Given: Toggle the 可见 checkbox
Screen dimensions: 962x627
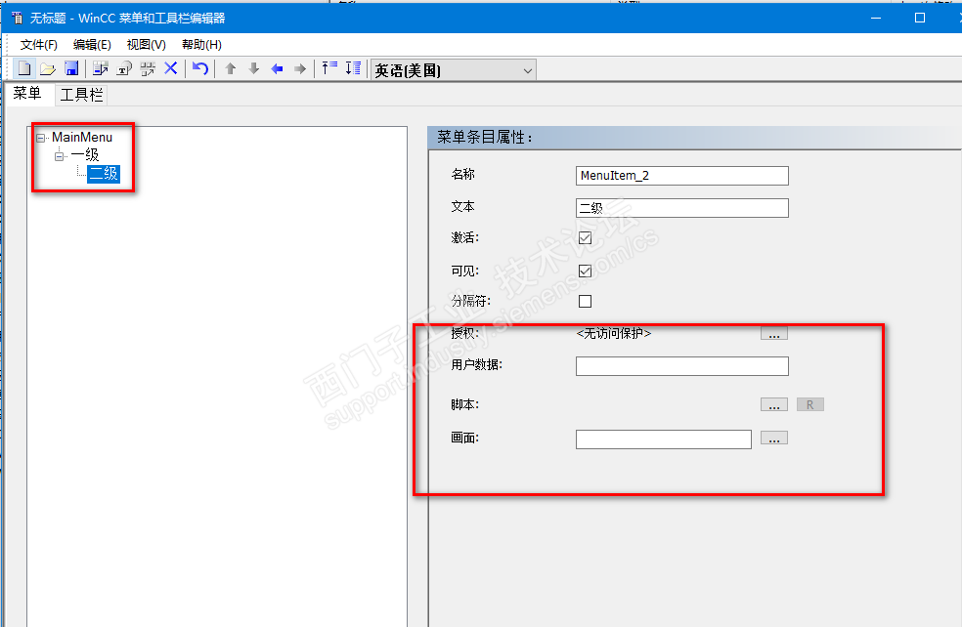Looking at the screenshot, I should coord(586,271).
